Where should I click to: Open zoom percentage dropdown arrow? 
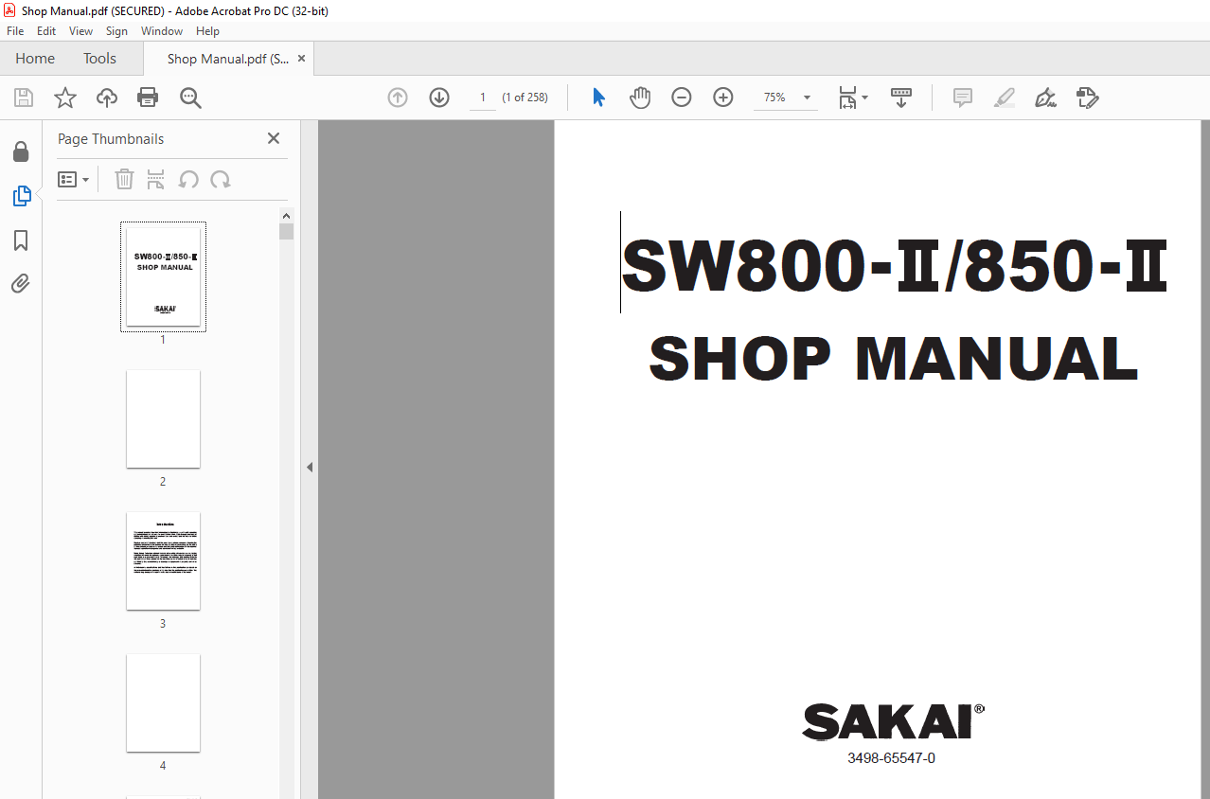pyautogui.click(x=808, y=98)
